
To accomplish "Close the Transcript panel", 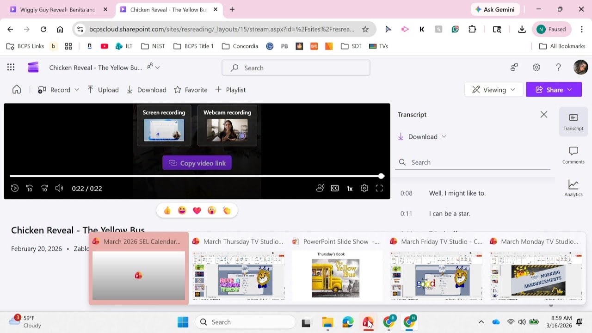I will point(544,115).
